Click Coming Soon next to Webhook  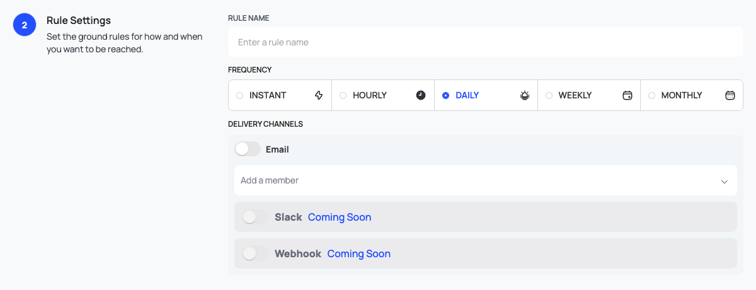tap(359, 253)
